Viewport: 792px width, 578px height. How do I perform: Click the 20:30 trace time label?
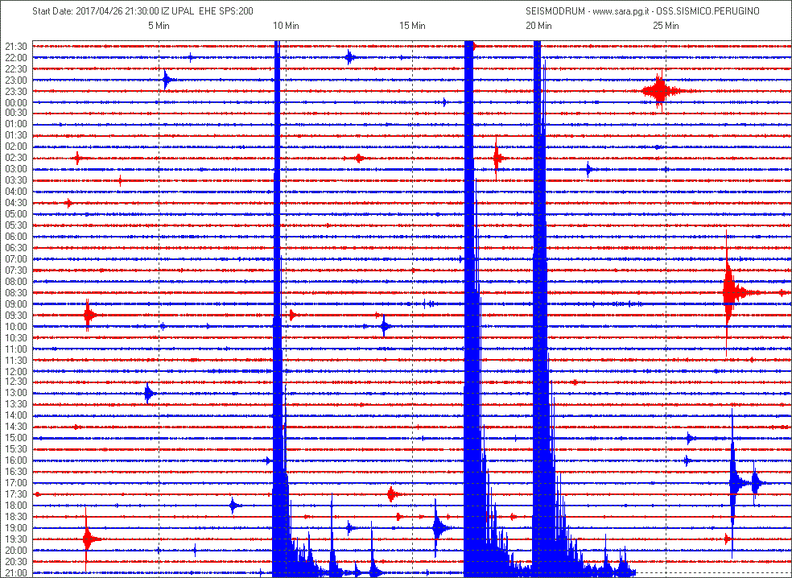pyautogui.click(x=15, y=561)
